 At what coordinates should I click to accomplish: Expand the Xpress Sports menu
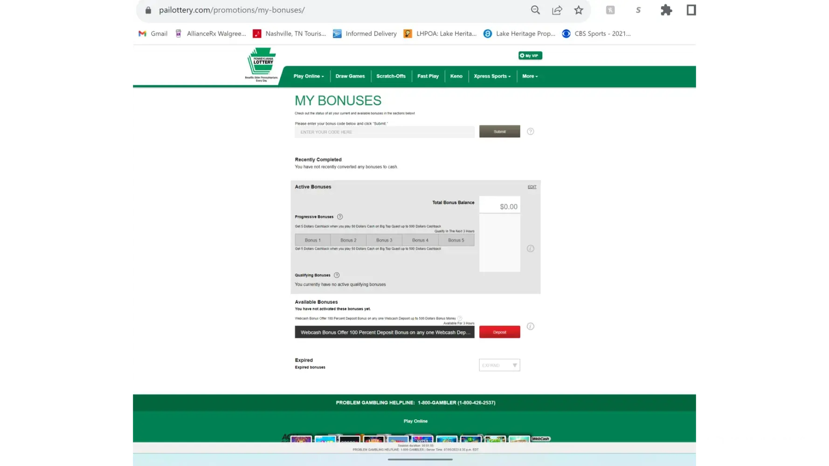[492, 76]
